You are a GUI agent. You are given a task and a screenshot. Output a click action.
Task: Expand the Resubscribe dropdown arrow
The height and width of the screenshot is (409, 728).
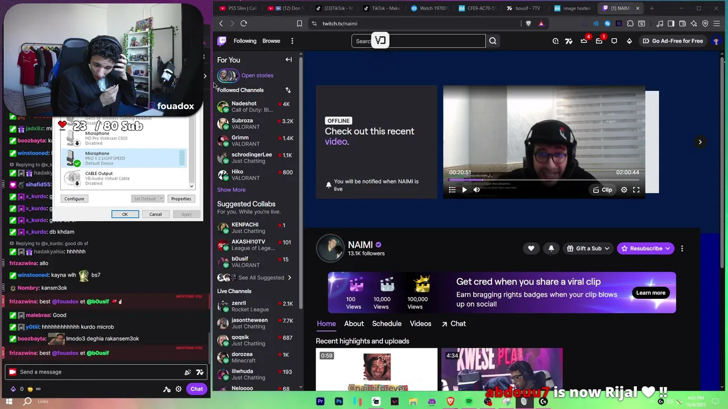click(x=668, y=248)
